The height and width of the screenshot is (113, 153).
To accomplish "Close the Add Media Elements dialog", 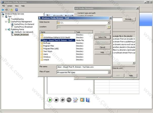I will 137,8.
